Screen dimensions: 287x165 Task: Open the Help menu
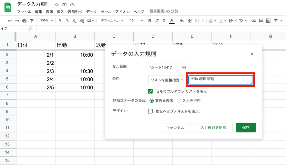click(x=139, y=12)
